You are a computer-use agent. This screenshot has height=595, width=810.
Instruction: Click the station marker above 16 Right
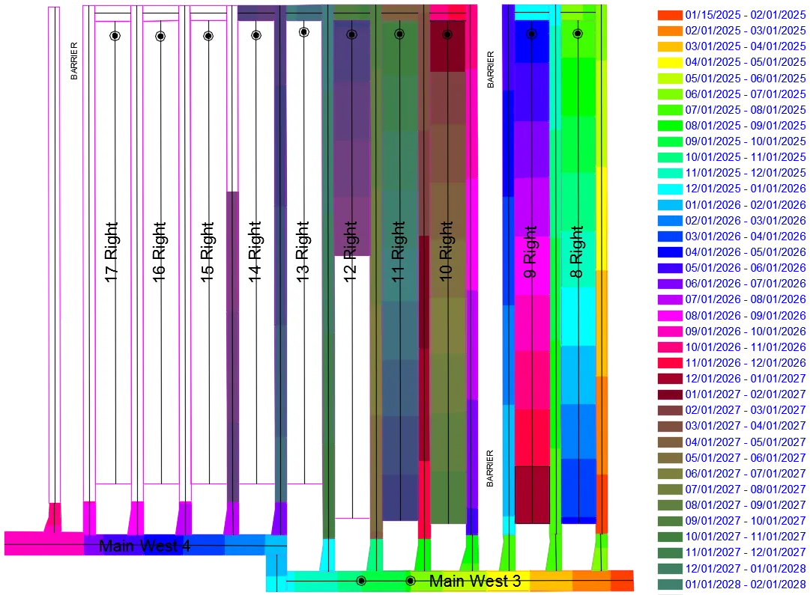pos(160,34)
